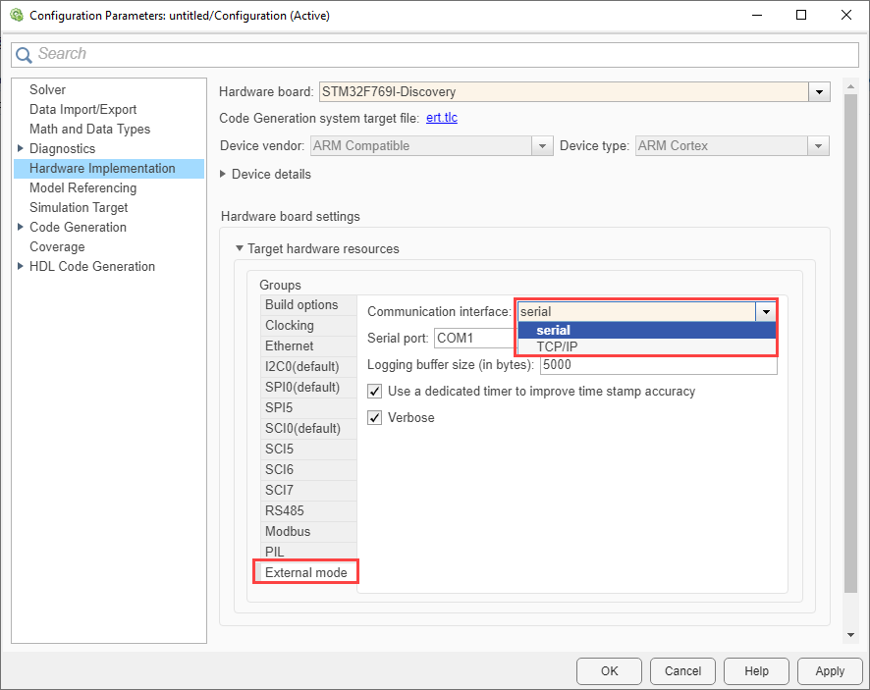The width and height of the screenshot is (870, 690).
Task: Expand the Device details section
Action: [224, 175]
